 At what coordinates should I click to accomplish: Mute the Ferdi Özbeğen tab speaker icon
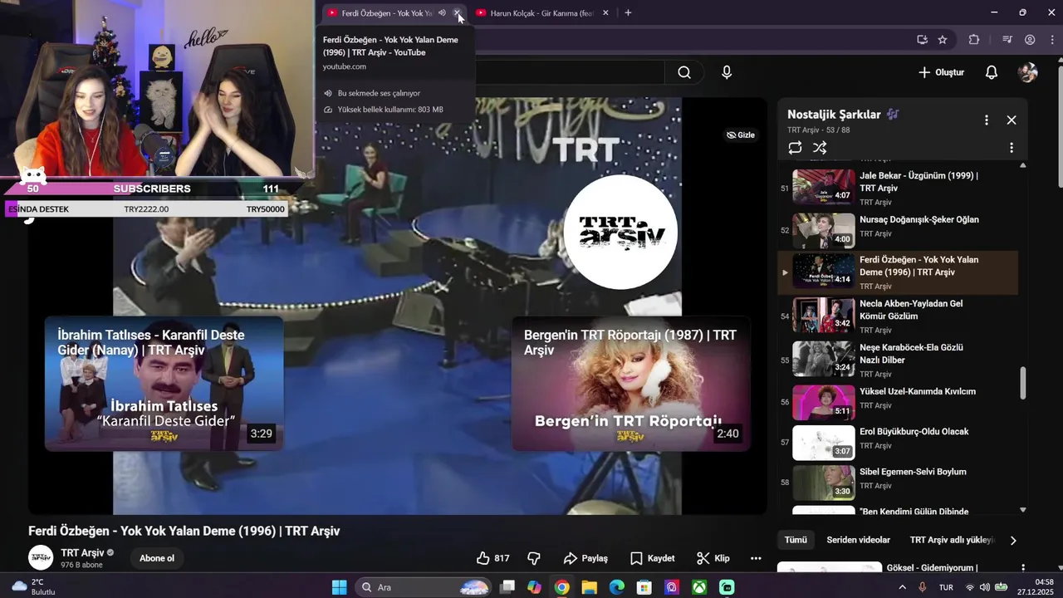coord(442,13)
